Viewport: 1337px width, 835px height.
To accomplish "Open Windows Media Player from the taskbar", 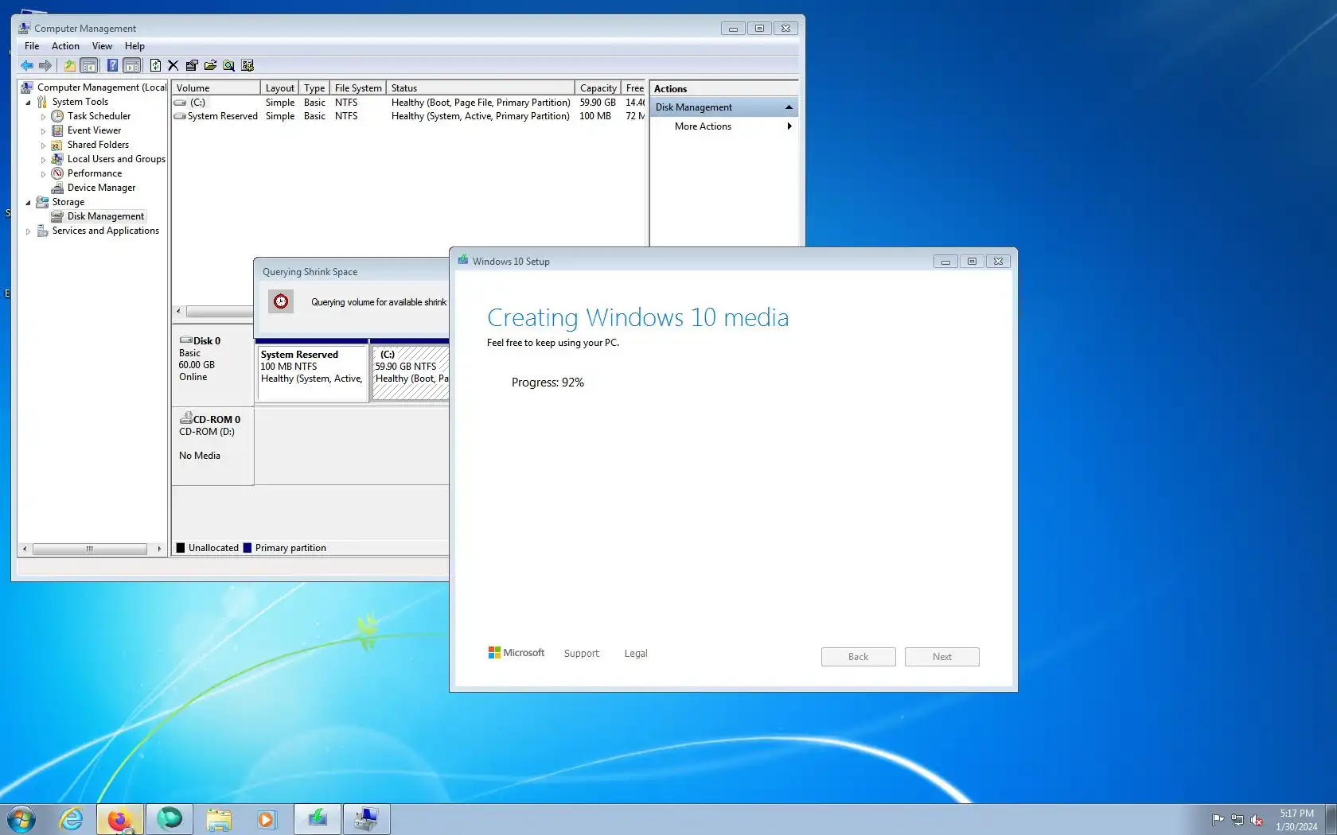I will point(266,819).
